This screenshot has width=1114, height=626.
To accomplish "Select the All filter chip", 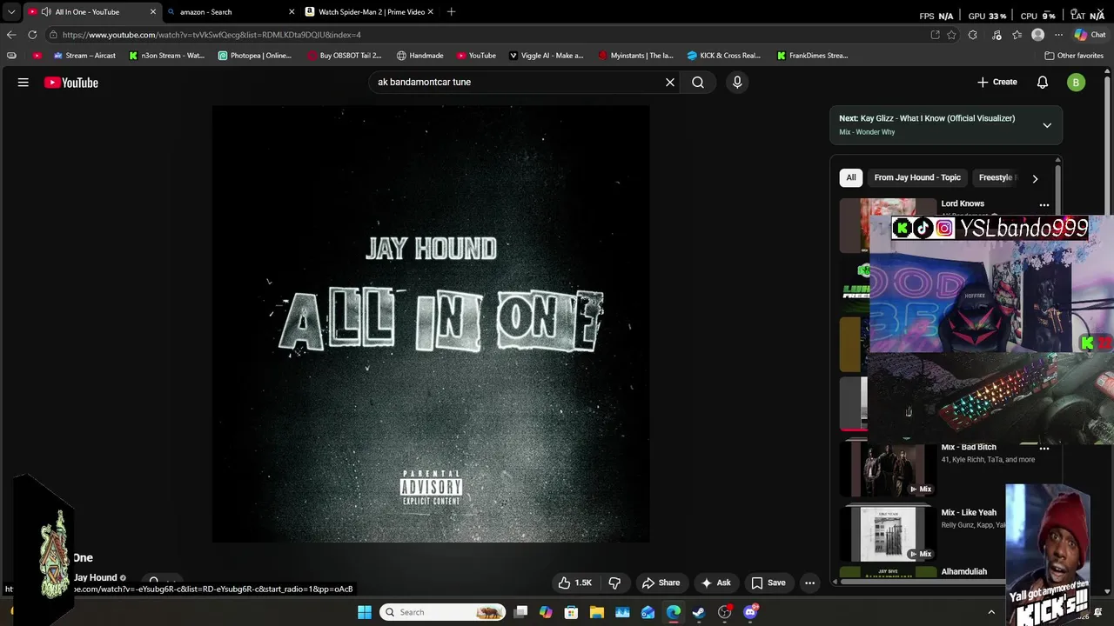I will (x=851, y=177).
